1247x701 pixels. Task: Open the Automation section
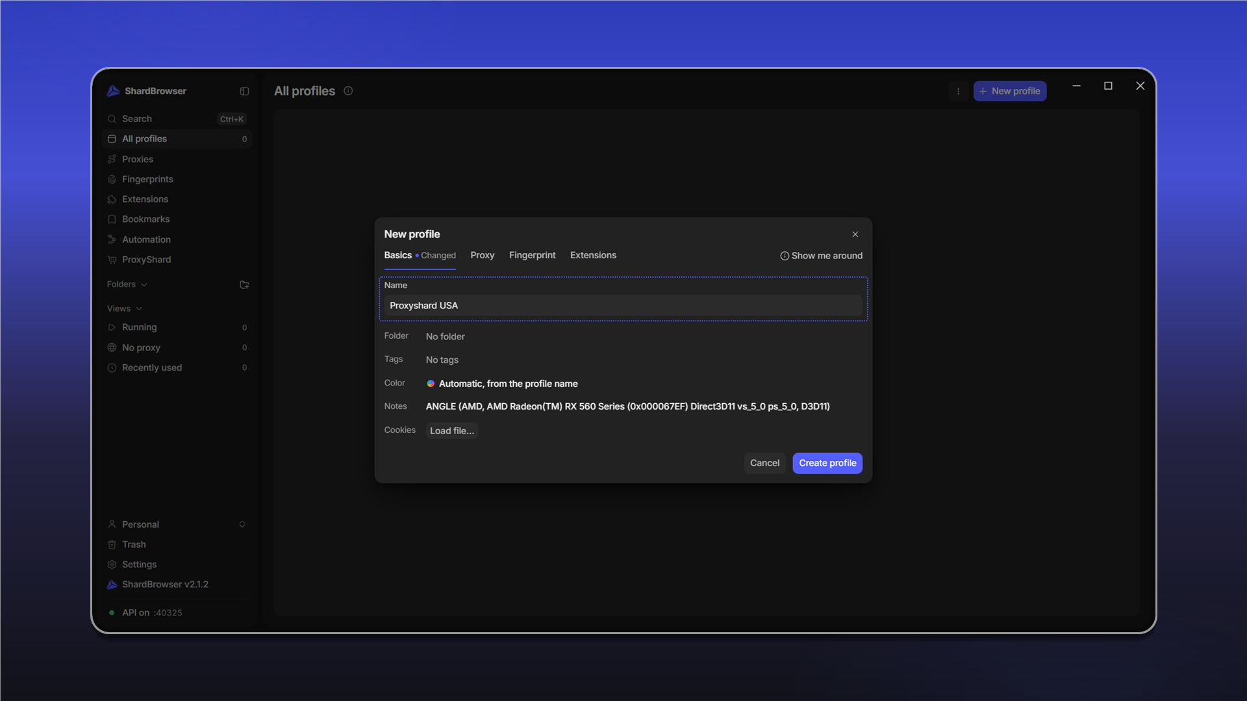[x=177, y=240]
